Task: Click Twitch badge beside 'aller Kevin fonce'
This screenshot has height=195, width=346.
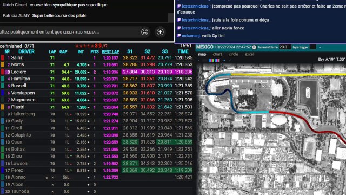Action: (x=179, y=28)
